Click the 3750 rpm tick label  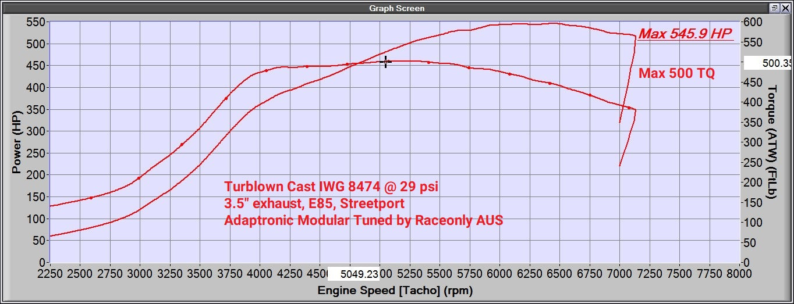point(230,273)
